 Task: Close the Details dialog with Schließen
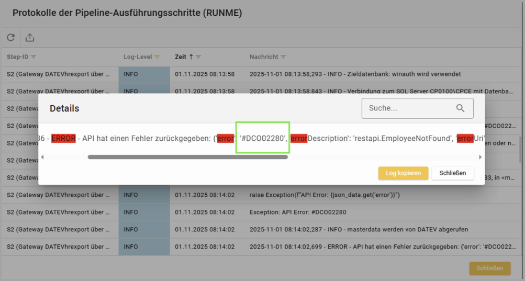[x=453, y=173]
